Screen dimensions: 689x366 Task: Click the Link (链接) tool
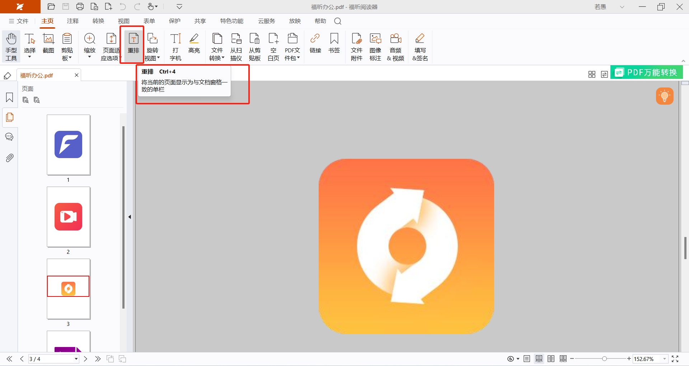click(x=315, y=44)
